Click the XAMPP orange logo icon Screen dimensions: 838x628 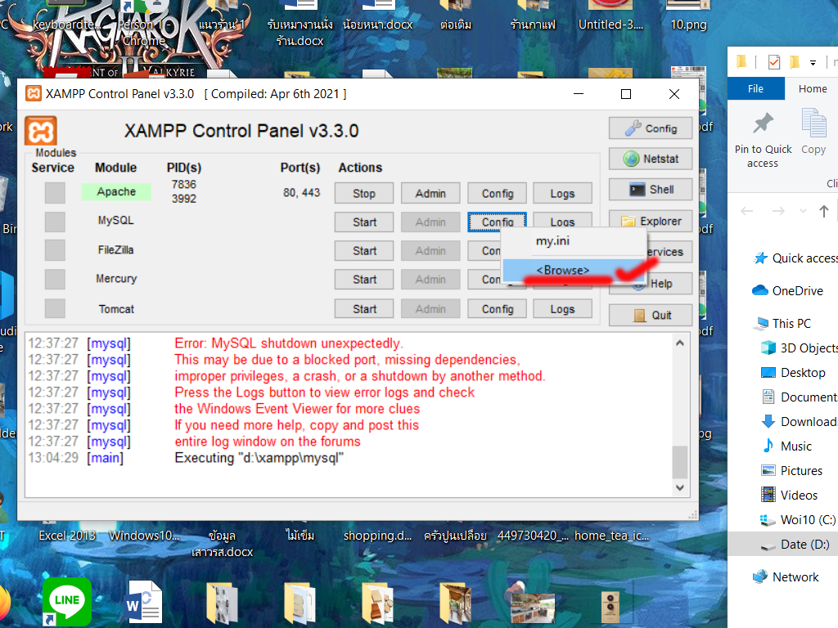click(40, 132)
